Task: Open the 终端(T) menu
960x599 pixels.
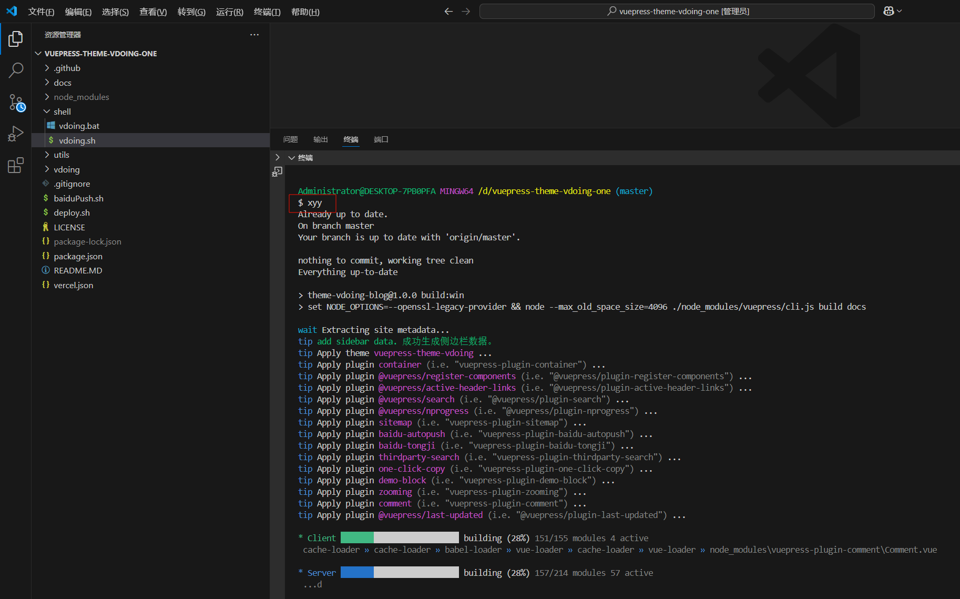Action: click(267, 12)
